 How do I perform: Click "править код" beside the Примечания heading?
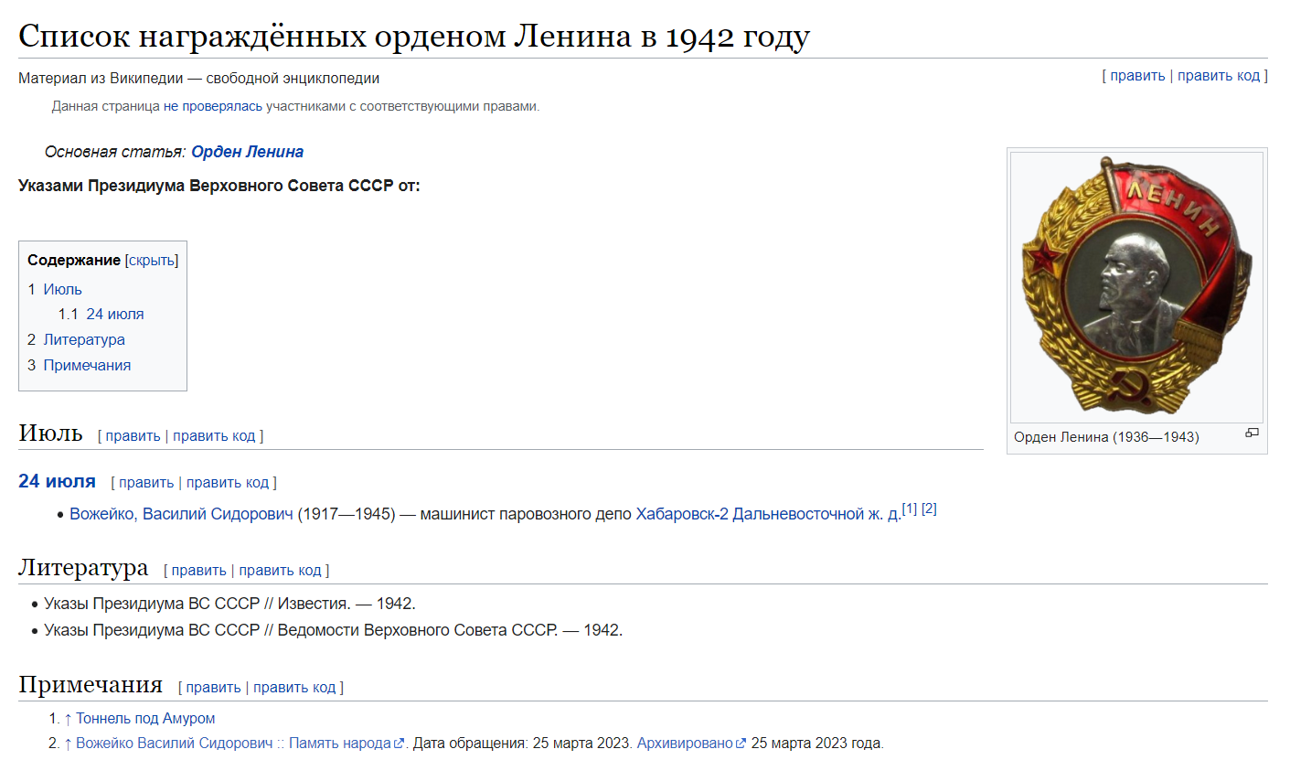coord(294,688)
